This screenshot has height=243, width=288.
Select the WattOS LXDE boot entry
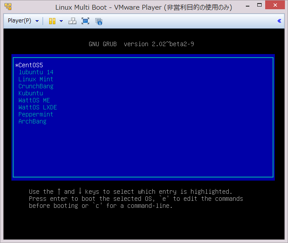(38, 107)
